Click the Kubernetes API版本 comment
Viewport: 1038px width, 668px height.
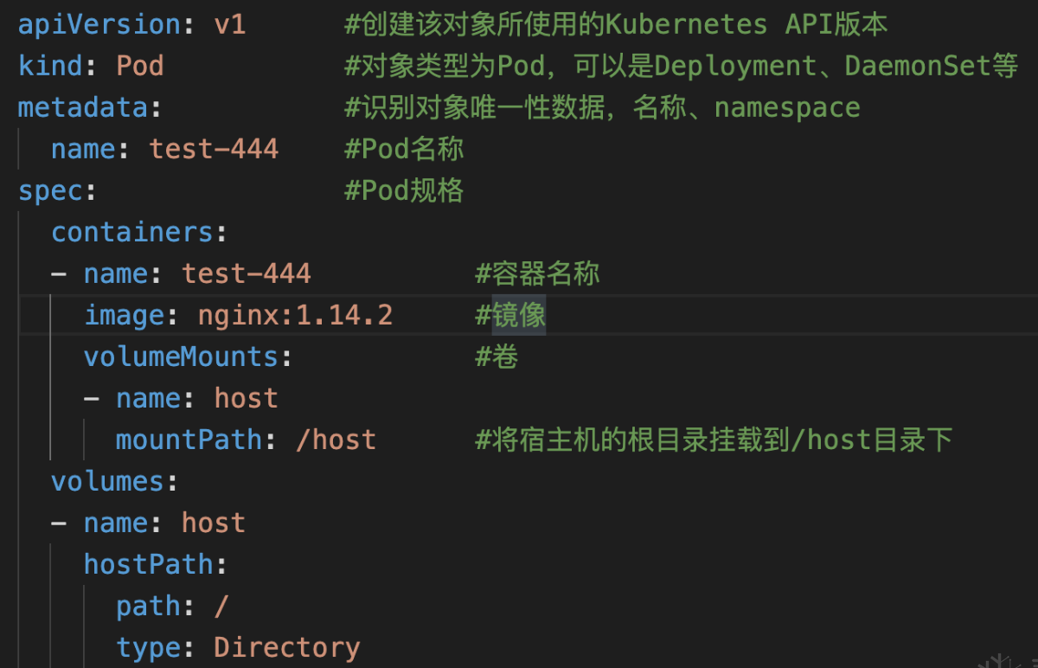[x=746, y=25]
